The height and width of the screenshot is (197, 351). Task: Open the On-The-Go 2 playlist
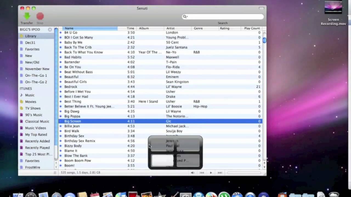36,82
